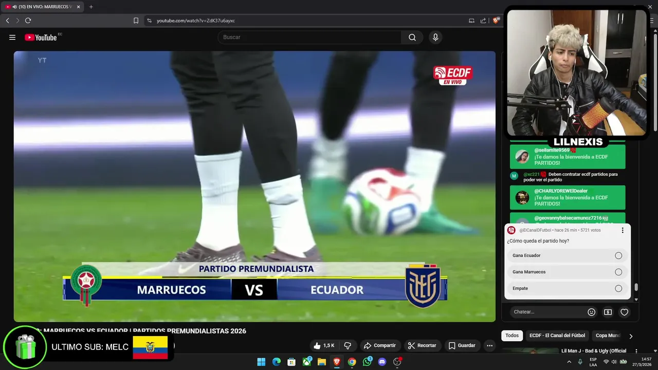The width and height of the screenshot is (658, 370).
Task: Open site settings icon in the address bar
Action: tap(149, 21)
